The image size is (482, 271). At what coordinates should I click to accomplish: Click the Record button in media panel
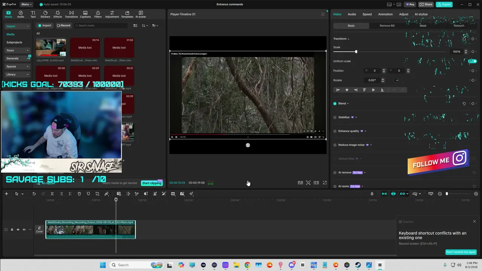click(x=64, y=26)
